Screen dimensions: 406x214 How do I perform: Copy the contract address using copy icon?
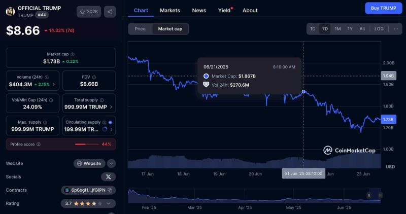tap(110, 190)
